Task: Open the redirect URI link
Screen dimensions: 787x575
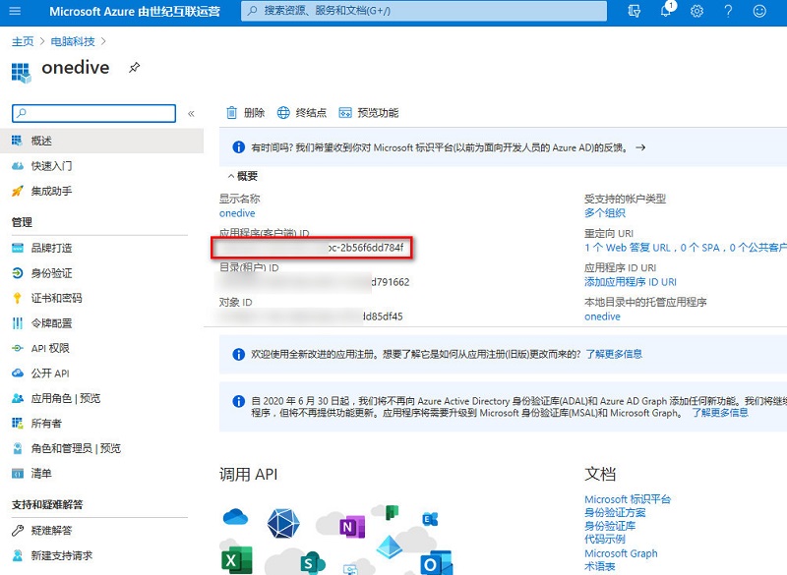Action: [x=686, y=248]
